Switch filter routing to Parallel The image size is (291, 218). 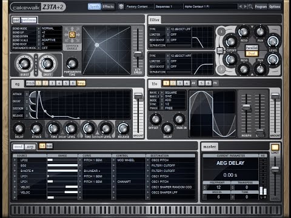pos(252,48)
